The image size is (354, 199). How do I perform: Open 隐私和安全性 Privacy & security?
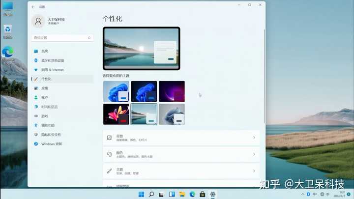pyautogui.click(x=62, y=135)
